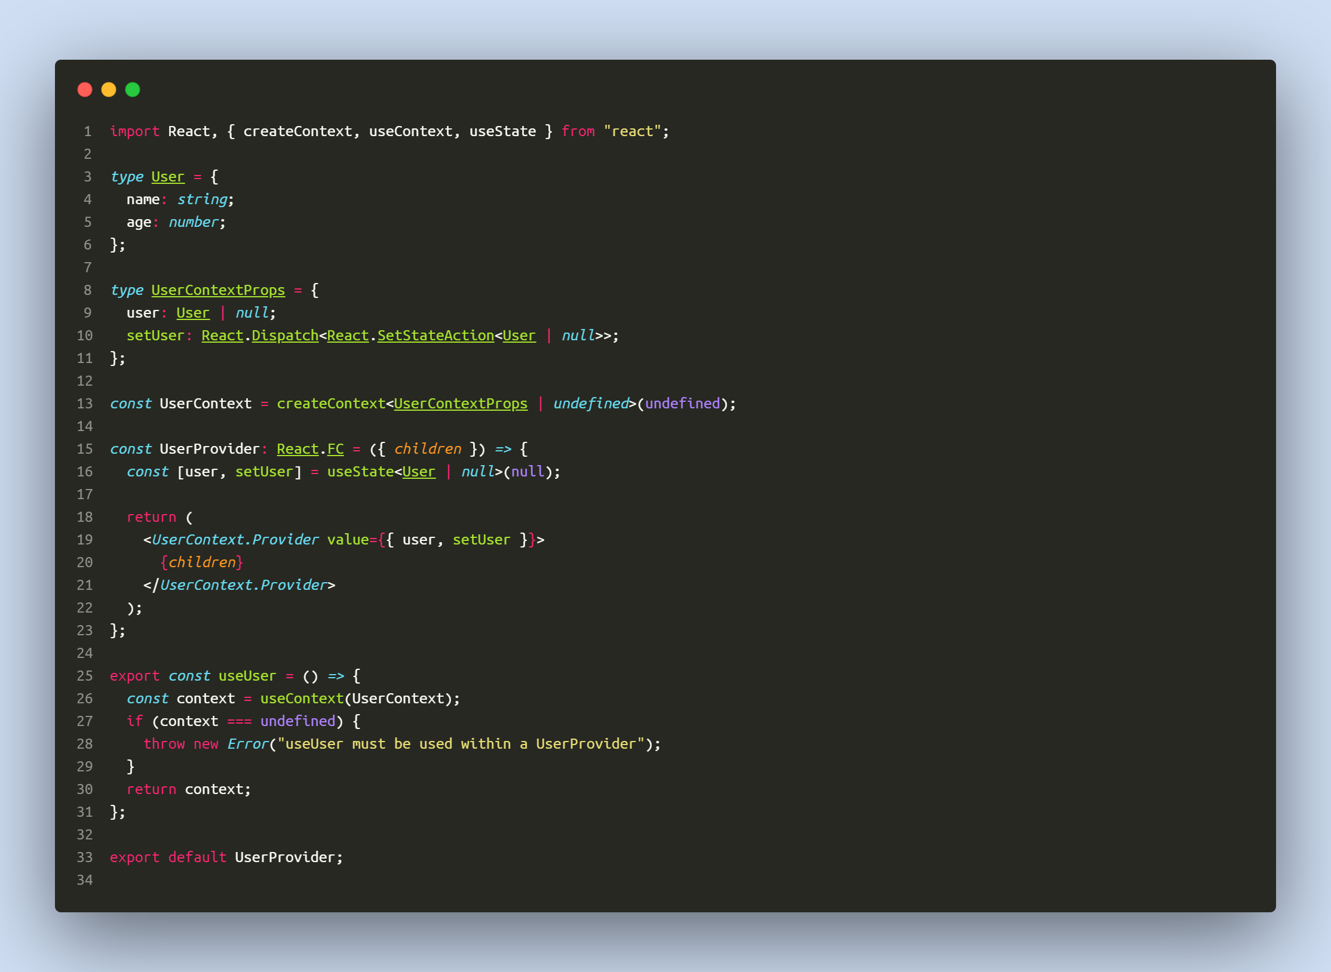
Task: Click line number 1 in the gutter
Action: [88, 131]
